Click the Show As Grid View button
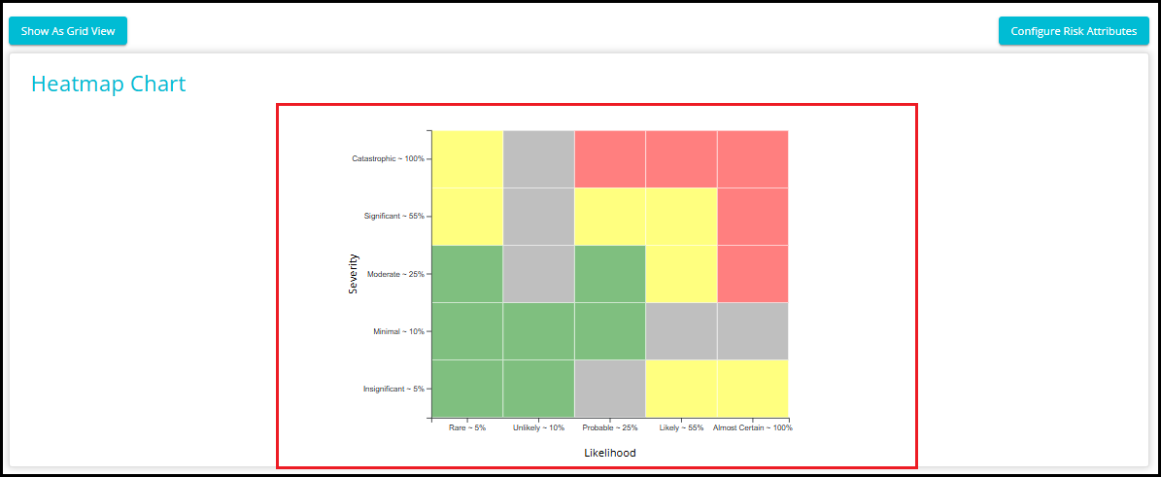The height and width of the screenshot is (477, 1161). [68, 31]
